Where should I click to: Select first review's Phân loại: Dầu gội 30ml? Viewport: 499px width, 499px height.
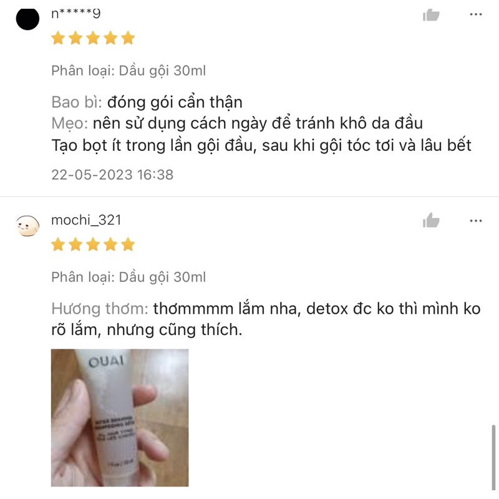pos(128,70)
